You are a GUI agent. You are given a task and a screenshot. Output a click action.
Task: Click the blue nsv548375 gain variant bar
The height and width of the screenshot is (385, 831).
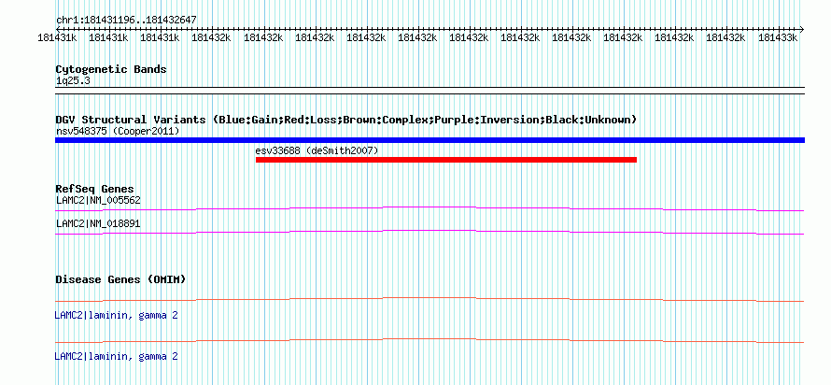pyautogui.click(x=430, y=140)
